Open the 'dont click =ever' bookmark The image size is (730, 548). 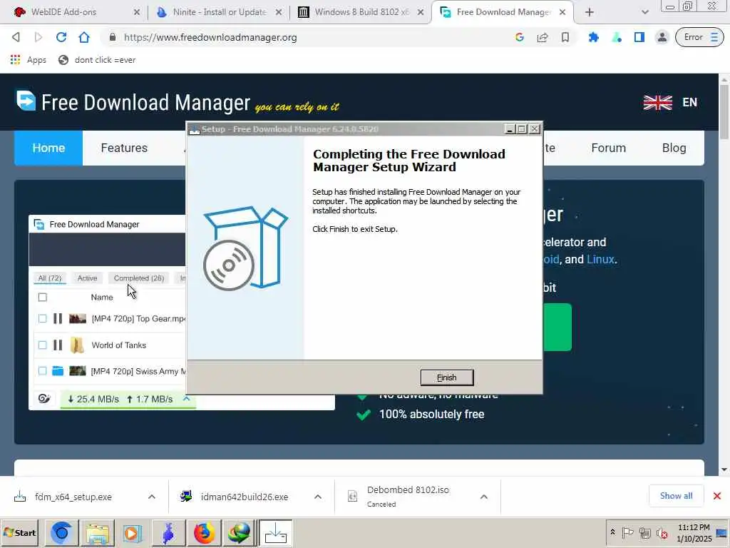(97, 60)
